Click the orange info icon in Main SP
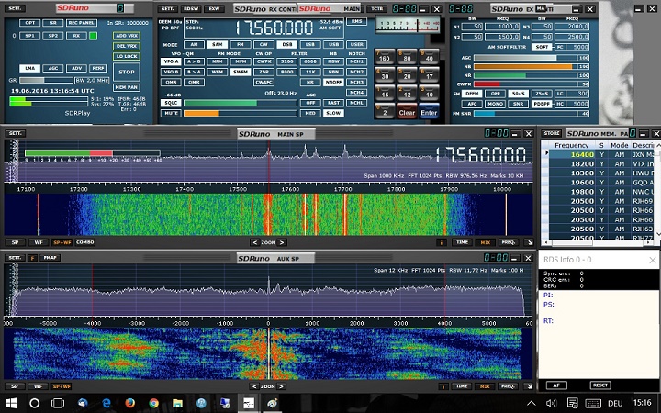 pyautogui.click(x=442, y=242)
